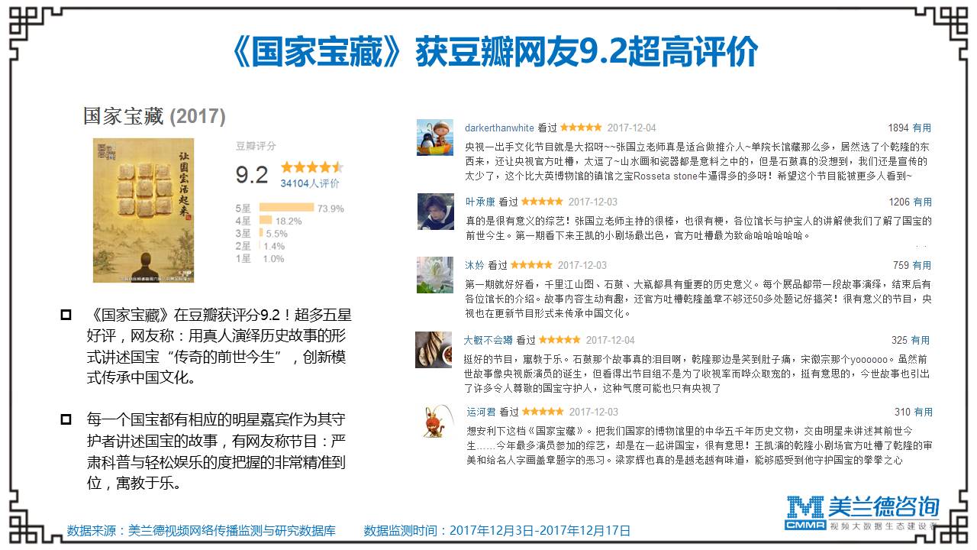Open 叶承康's user profile link
This screenshot has width=977, height=550.
[480, 202]
